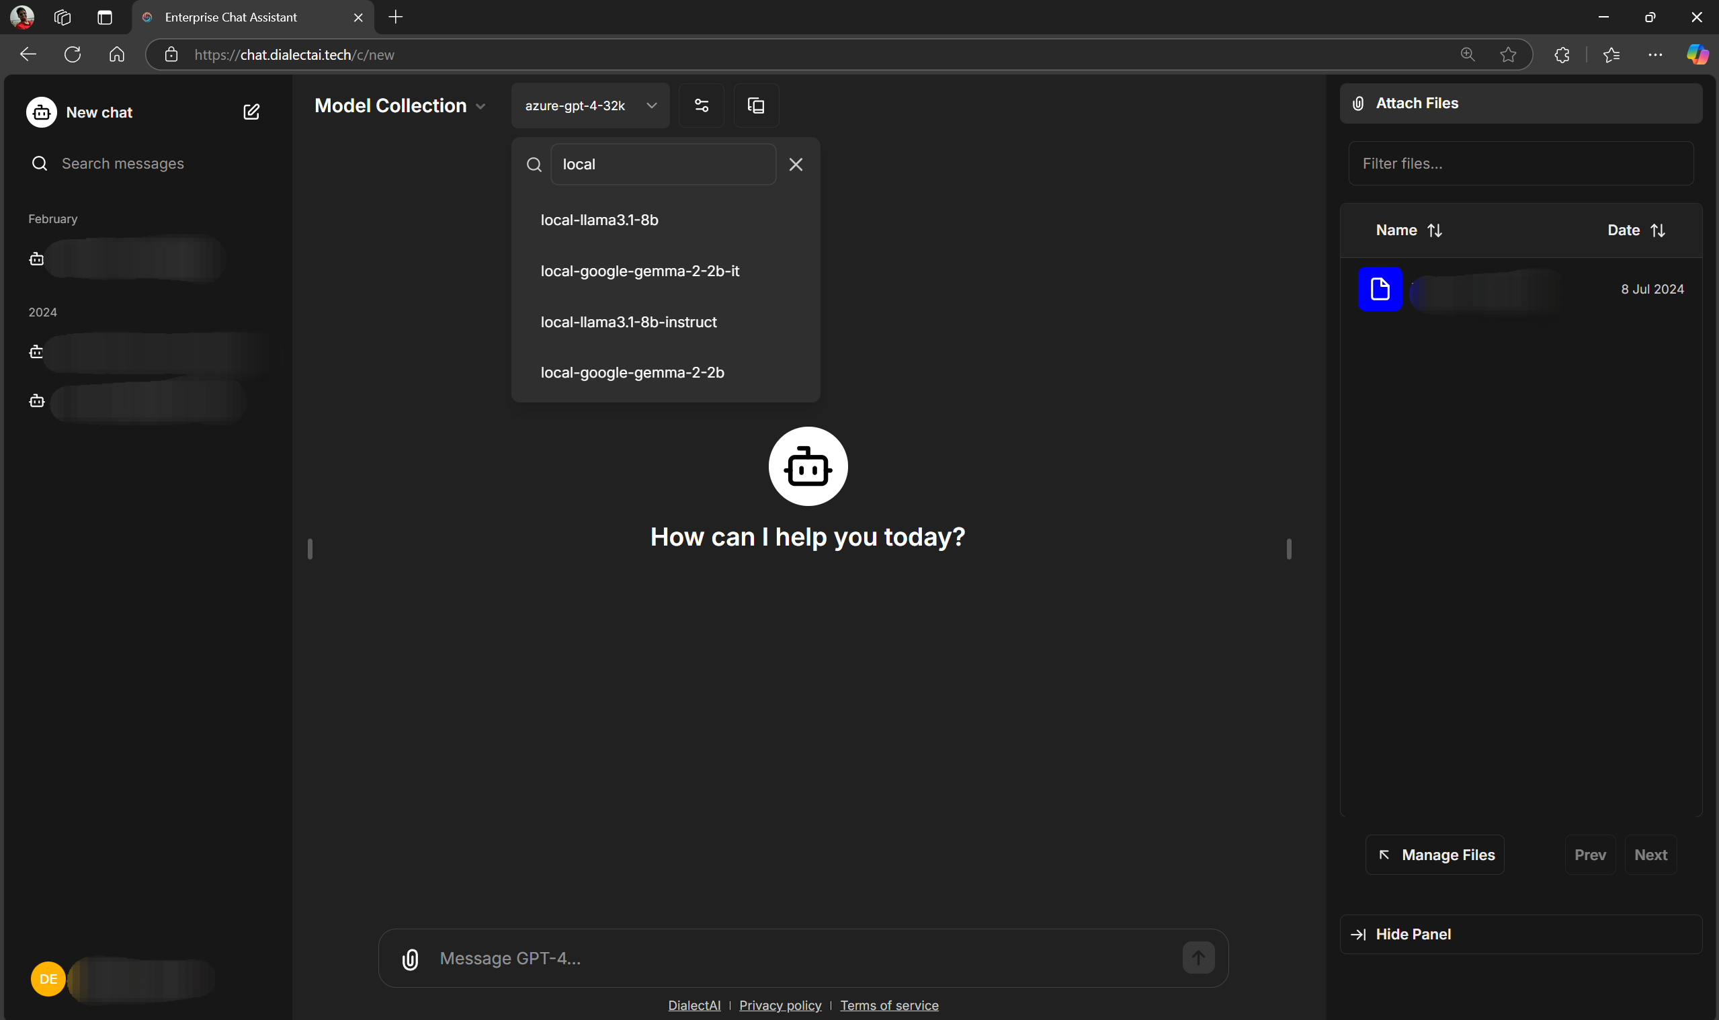Viewport: 1719px width, 1020px height.
Task: Clear the model search with X
Action: click(x=796, y=164)
